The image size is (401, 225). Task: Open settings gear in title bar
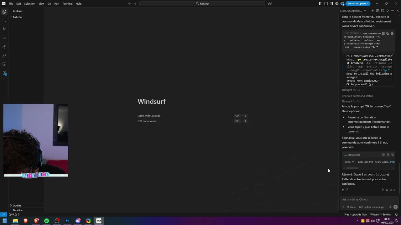point(337,3)
